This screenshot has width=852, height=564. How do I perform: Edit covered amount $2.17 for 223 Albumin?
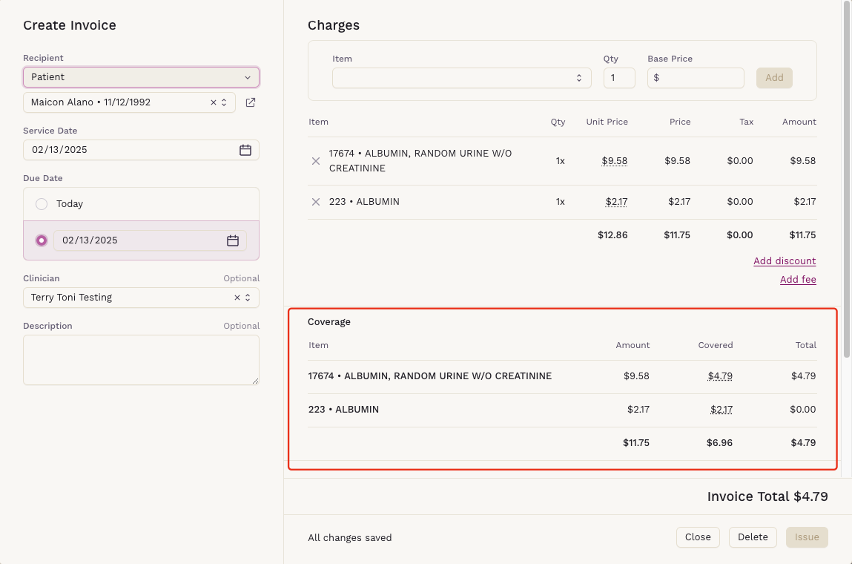pos(721,410)
